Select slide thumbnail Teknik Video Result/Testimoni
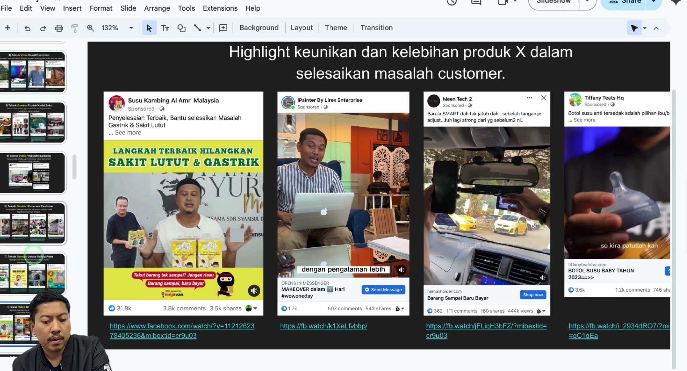The width and height of the screenshot is (687, 371). coord(33,72)
